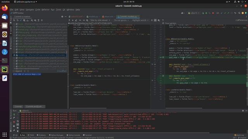Open the Refactor menu
248x139 pixels.
click(45, 10)
